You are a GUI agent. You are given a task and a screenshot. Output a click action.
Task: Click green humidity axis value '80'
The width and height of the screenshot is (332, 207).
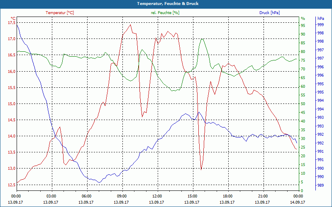pos(303,51)
